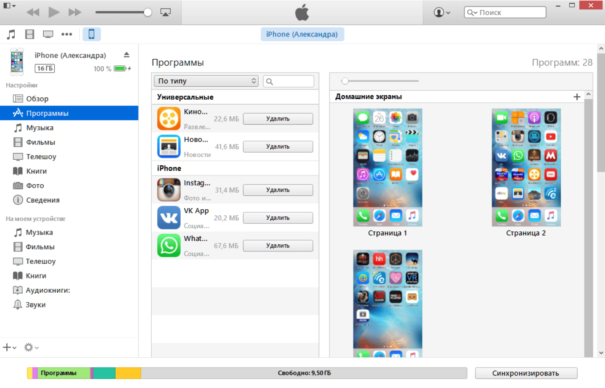The width and height of the screenshot is (605, 388).
Task: Open the 'По типу' sort dropdown
Action: pos(206,81)
